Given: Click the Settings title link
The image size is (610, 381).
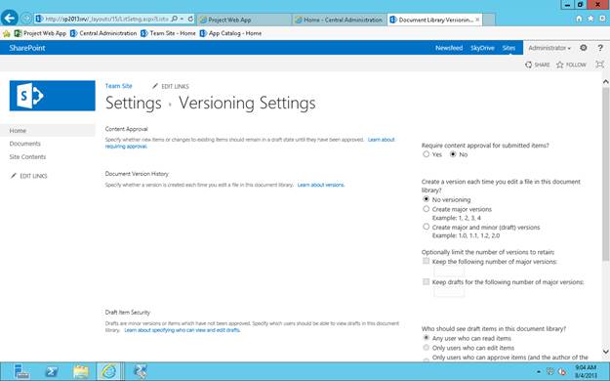Looking at the screenshot, I should click(134, 104).
